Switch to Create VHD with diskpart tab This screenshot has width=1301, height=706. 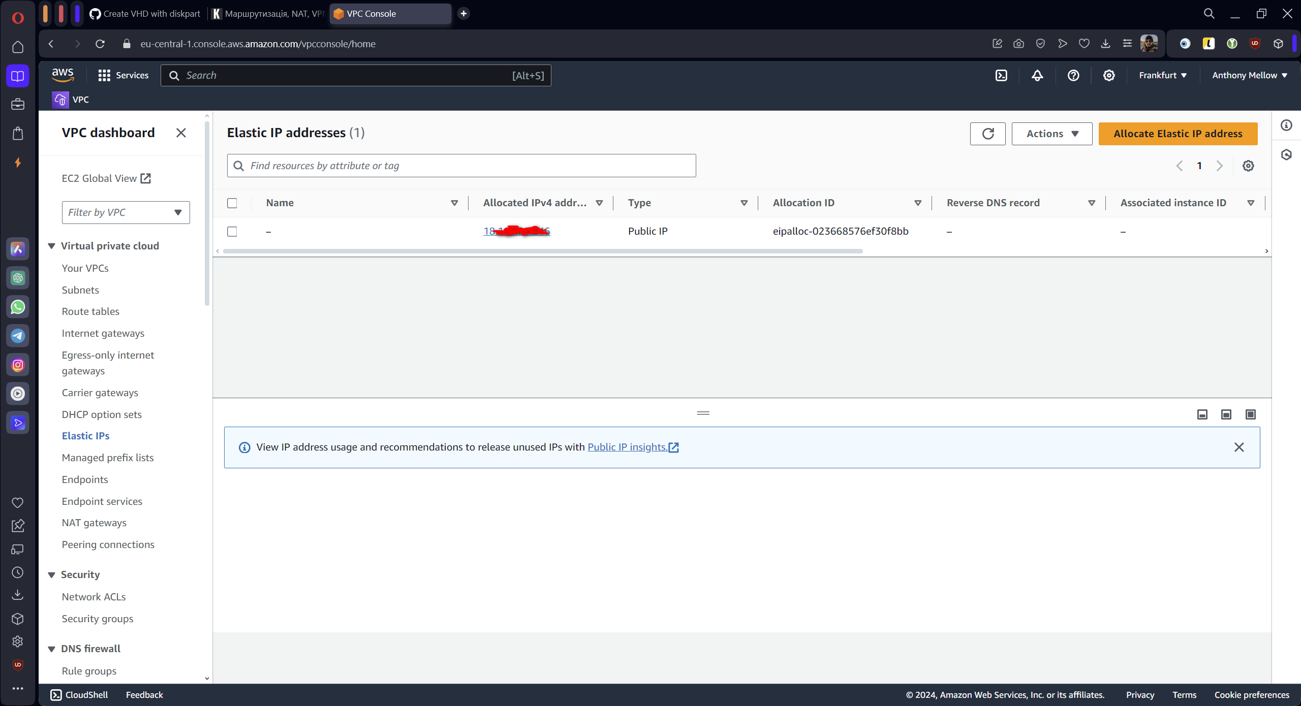pyautogui.click(x=145, y=14)
